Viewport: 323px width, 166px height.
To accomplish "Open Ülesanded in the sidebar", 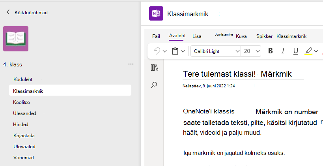I will coord(24,113).
